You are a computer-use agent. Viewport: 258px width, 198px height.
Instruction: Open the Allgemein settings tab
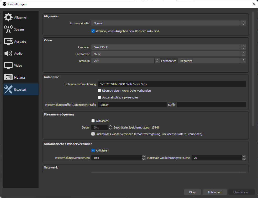[21, 17]
